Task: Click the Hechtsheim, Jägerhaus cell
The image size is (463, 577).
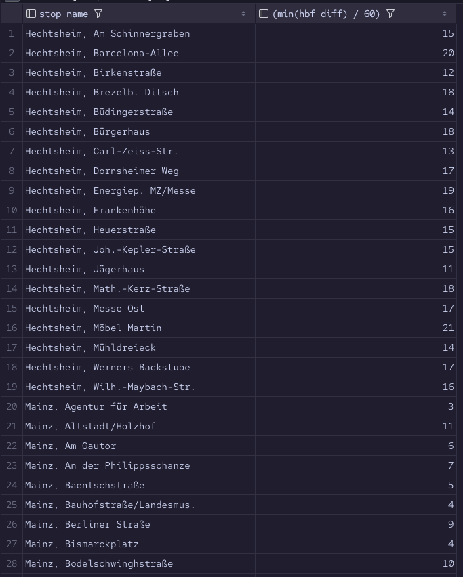Action: tap(84, 269)
